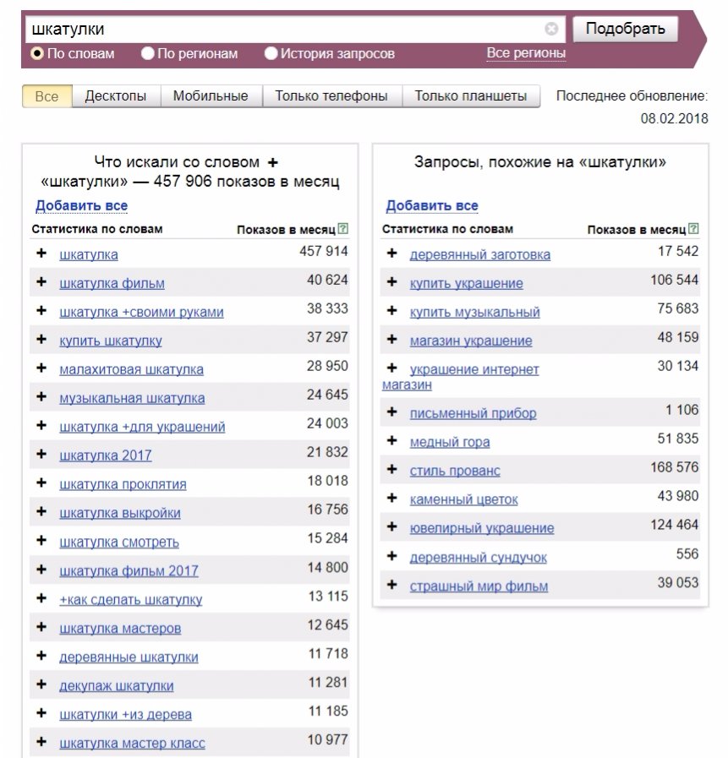Add 'стиль прованс' with its plus icon
Image resolution: width=728 pixels, height=758 pixels.
coord(391,470)
